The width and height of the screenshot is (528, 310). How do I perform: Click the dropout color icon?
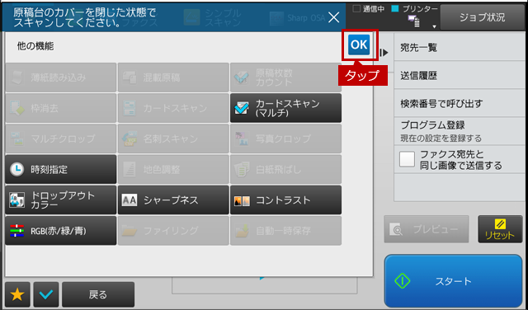(x=16, y=200)
